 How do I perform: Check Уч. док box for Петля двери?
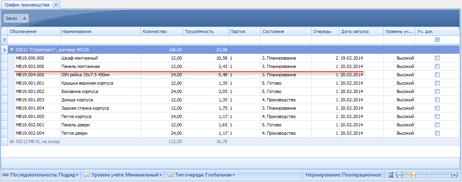(437, 133)
